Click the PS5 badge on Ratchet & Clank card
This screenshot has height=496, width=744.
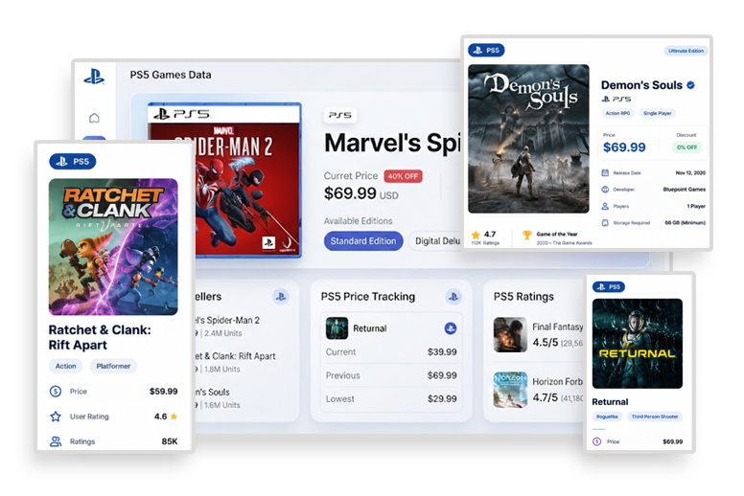pos(73,162)
